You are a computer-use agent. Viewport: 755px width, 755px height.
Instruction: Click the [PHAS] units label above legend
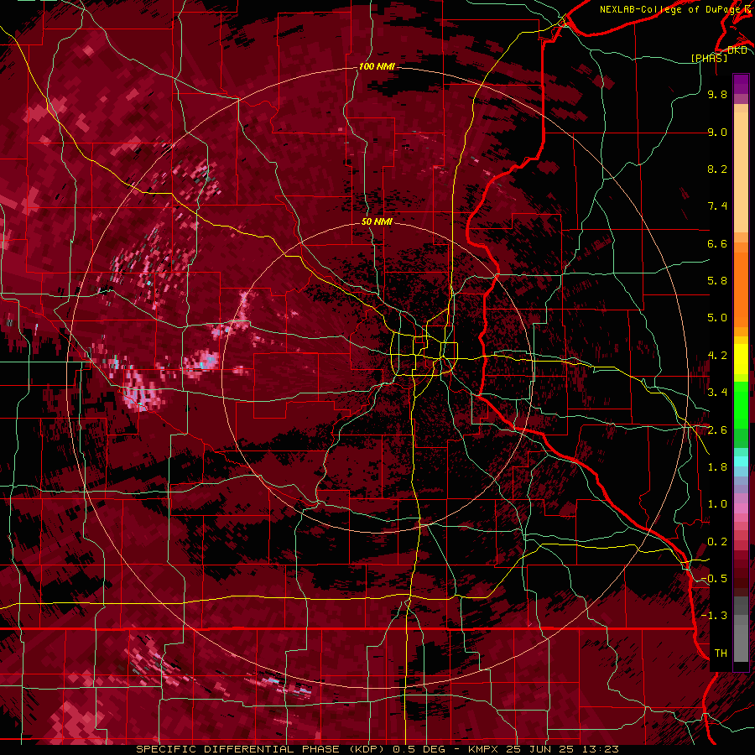(709, 58)
